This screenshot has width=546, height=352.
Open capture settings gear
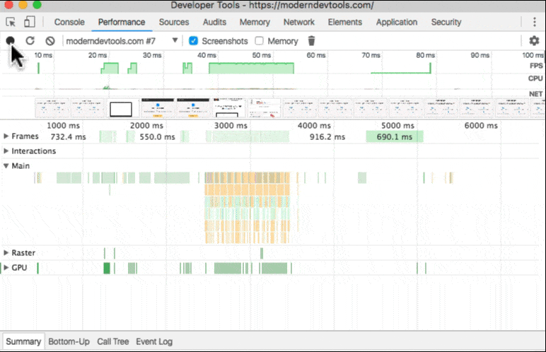coord(534,41)
